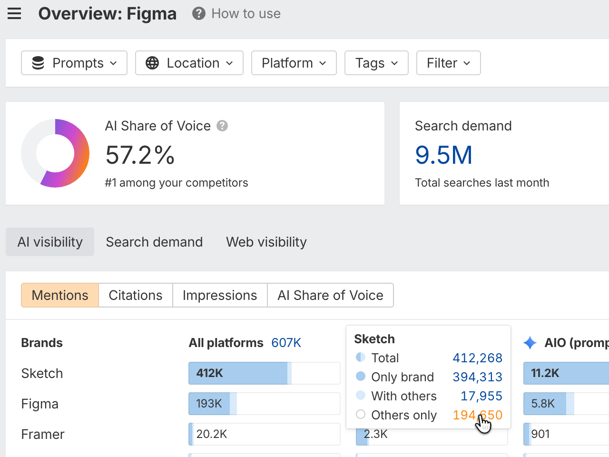Click the With others light circle icon

(361, 396)
